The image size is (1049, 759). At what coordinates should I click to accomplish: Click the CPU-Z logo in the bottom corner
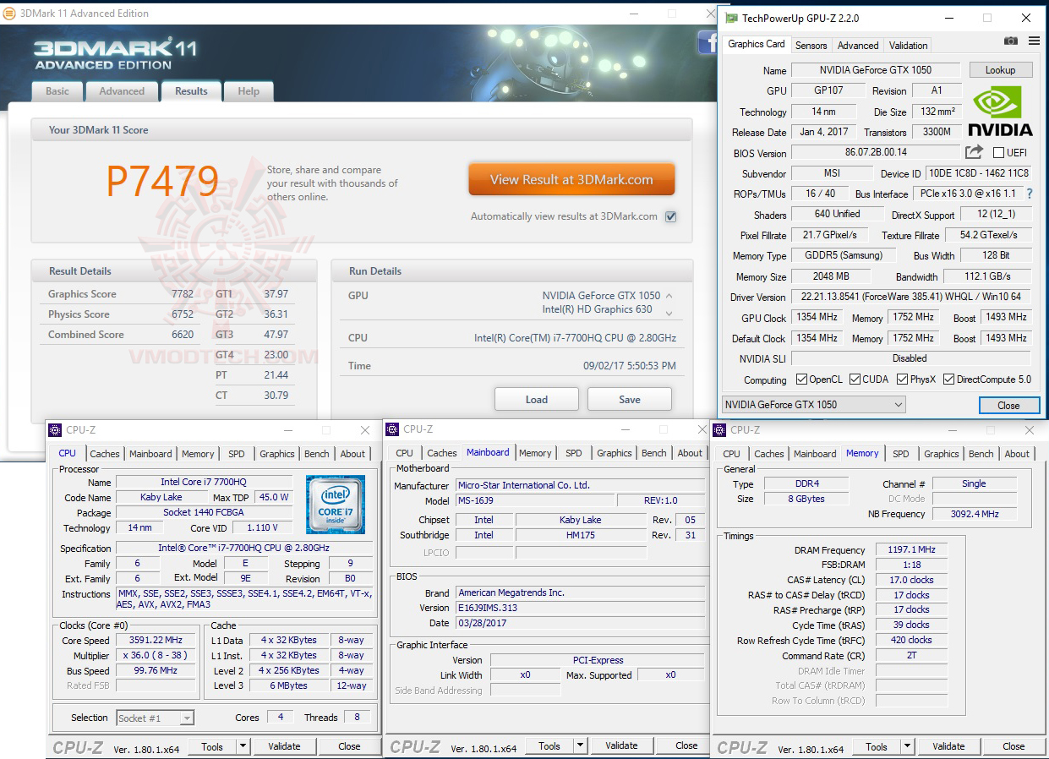tap(77, 746)
